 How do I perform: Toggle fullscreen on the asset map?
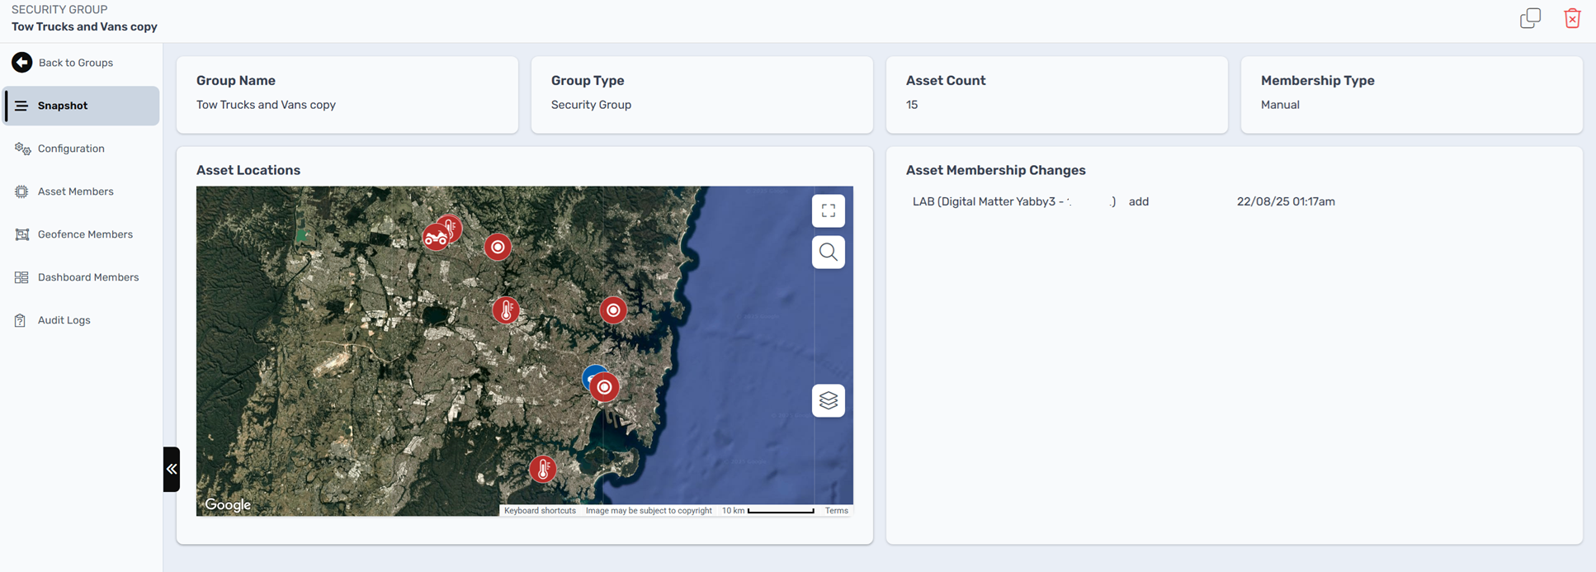(829, 210)
